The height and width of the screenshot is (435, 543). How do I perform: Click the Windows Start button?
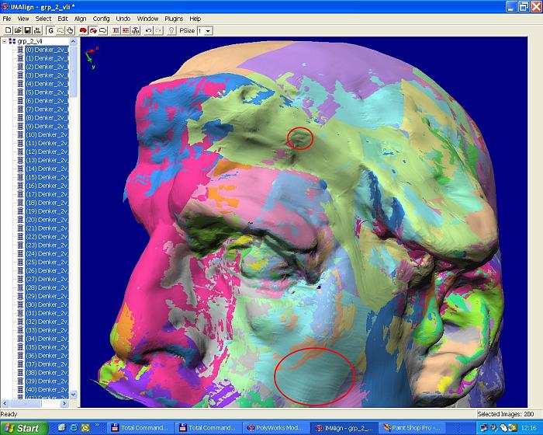[23, 427]
